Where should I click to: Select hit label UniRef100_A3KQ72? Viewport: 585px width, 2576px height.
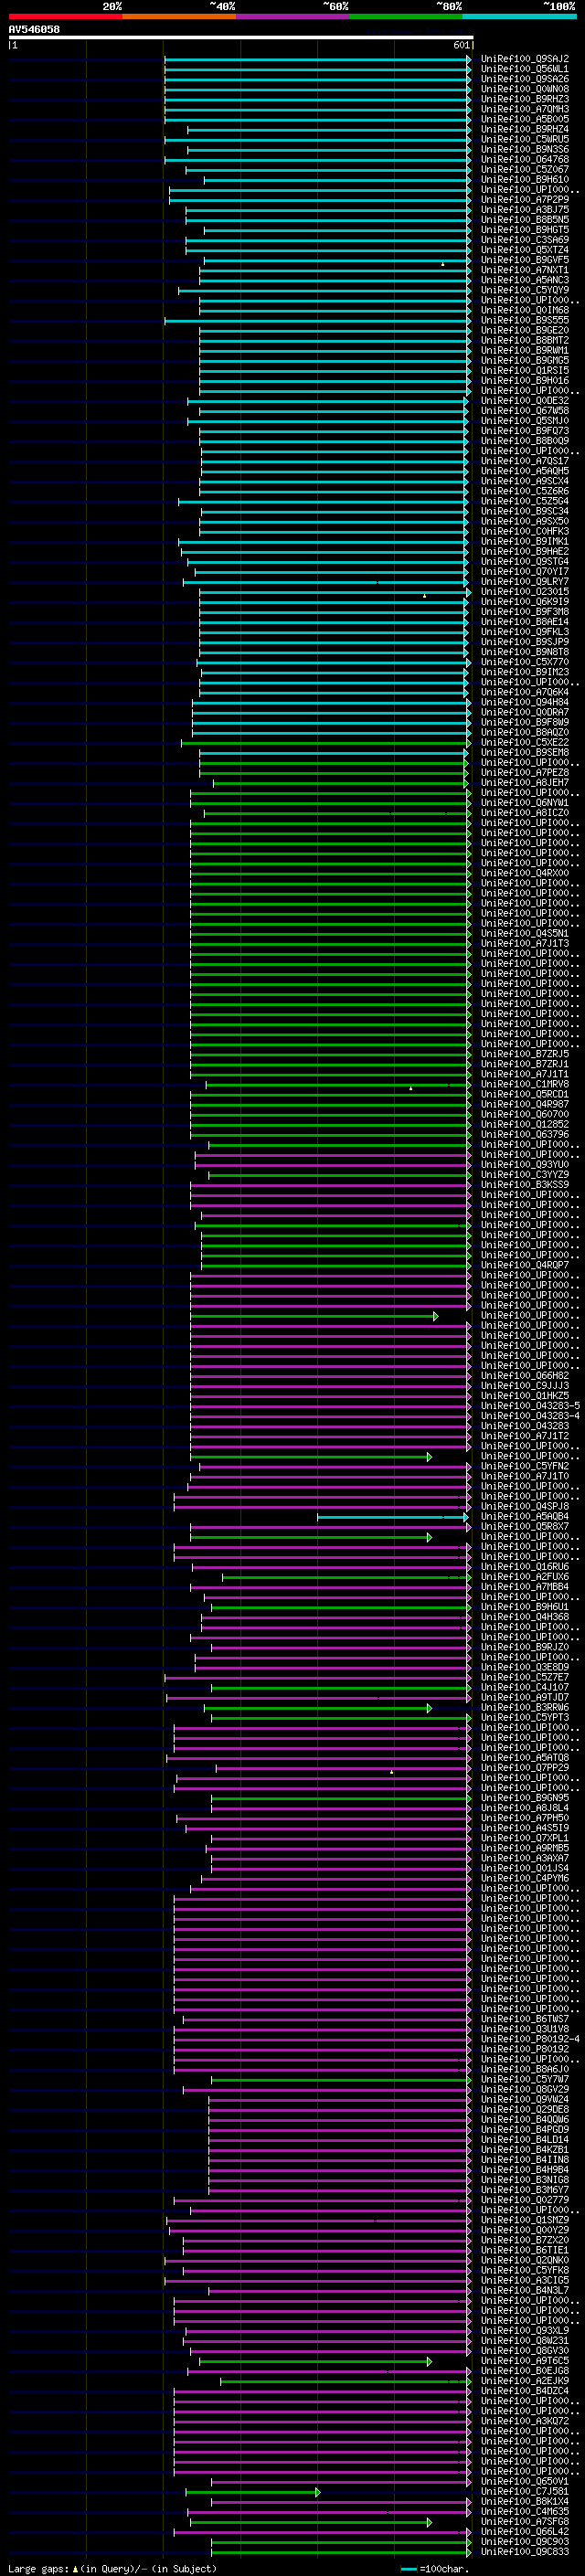pos(525,2420)
